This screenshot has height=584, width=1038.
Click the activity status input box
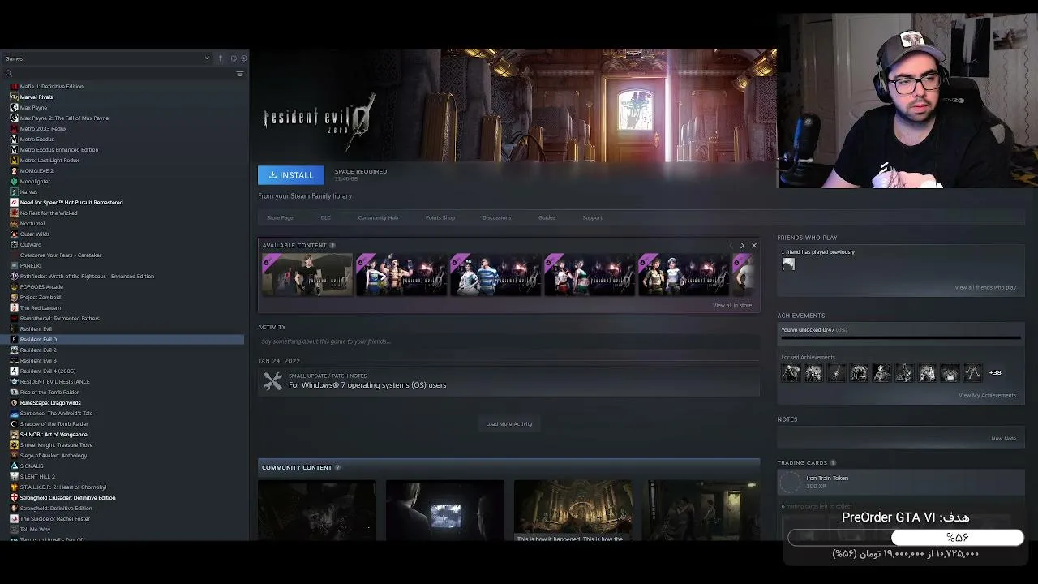(509, 341)
